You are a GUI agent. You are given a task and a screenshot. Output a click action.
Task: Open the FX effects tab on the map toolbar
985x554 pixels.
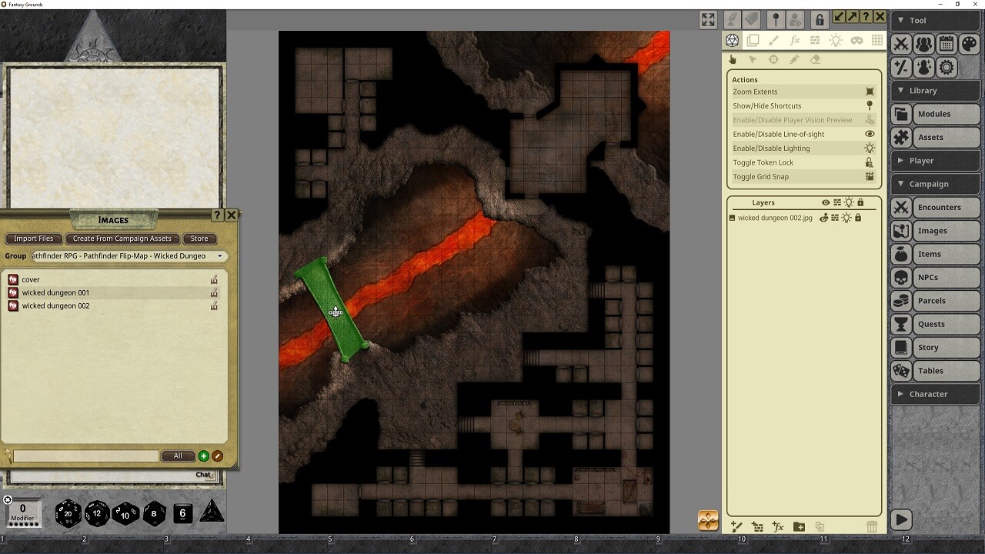(x=795, y=41)
